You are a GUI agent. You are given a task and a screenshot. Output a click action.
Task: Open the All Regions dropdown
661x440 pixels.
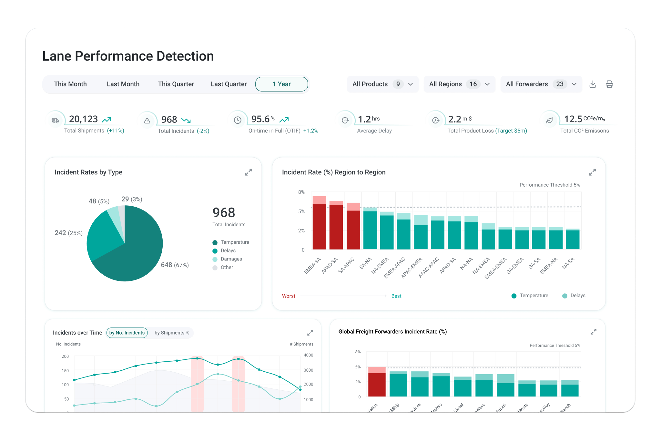[x=459, y=84]
